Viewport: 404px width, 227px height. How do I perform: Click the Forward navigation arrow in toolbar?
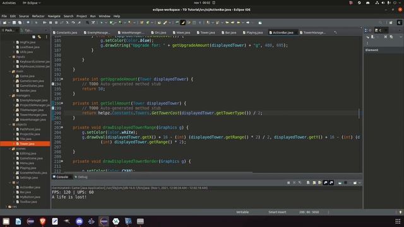247,23
